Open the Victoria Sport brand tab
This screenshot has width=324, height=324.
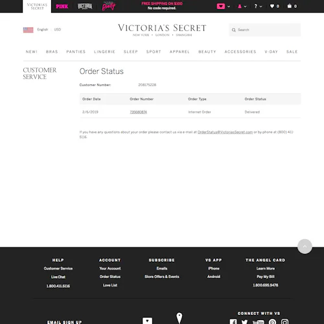(x=85, y=6)
